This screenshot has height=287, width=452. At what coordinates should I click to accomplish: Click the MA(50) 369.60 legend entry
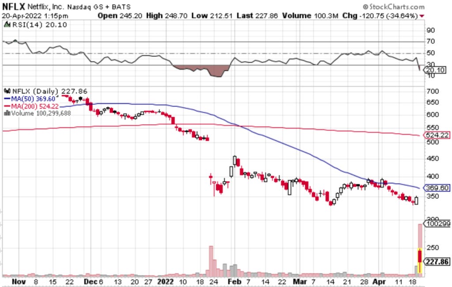coord(33,99)
